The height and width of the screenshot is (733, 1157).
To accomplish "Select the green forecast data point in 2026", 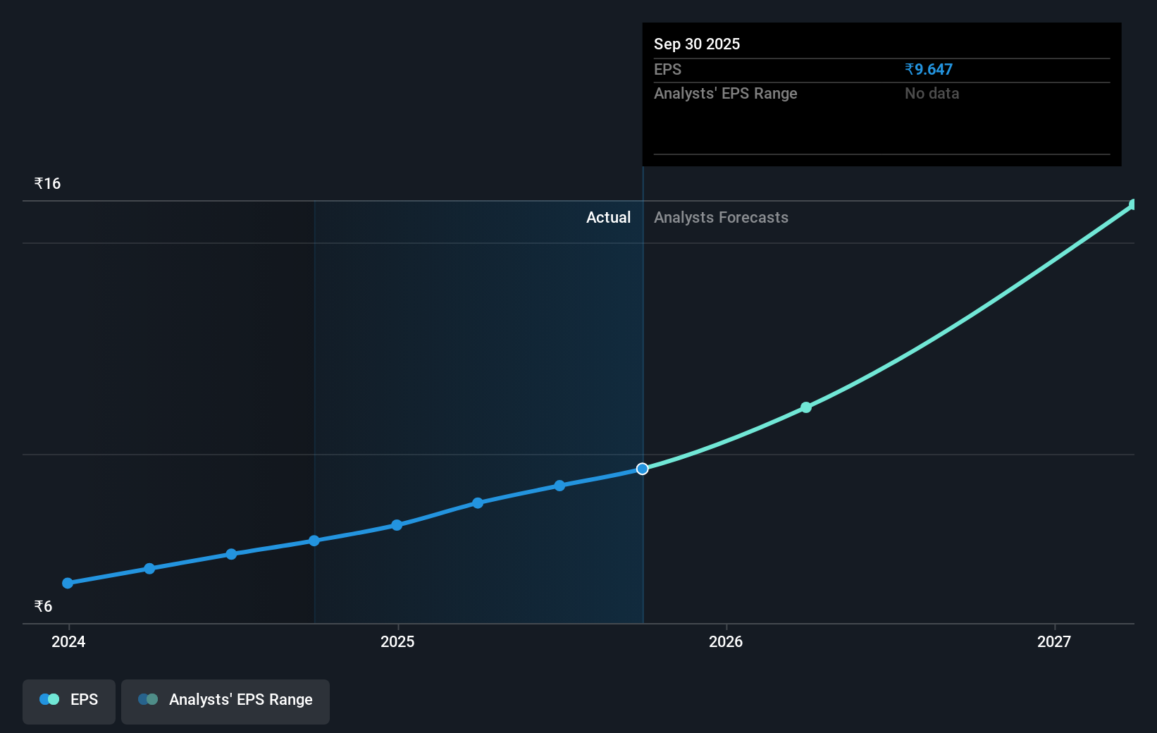I will click(805, 407).
